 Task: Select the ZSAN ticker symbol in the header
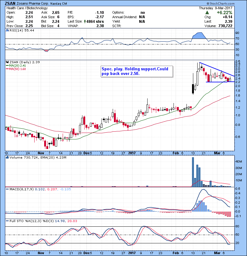click(x=10, y=3)
